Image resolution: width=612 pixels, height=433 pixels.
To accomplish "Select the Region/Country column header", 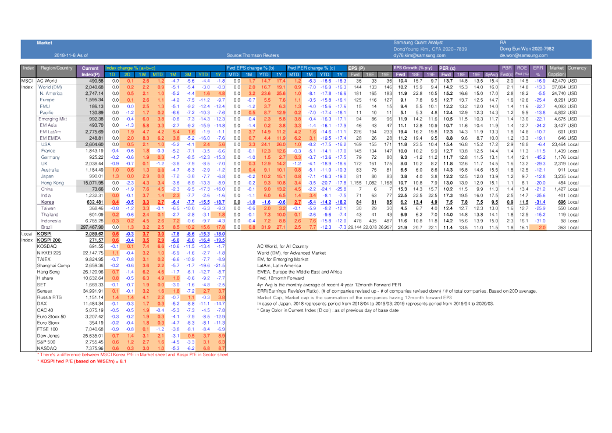I will (56, 68).
